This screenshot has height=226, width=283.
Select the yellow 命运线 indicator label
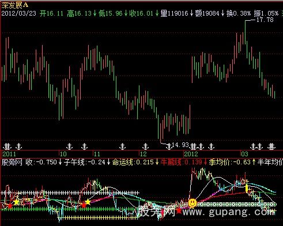[x=133, y=162]
